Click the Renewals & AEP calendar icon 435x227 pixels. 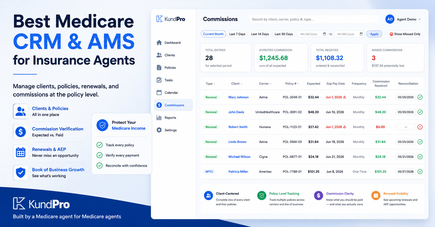21,152
